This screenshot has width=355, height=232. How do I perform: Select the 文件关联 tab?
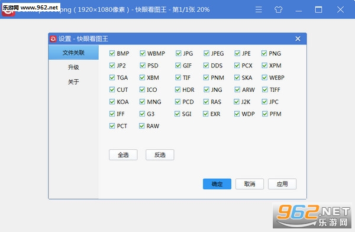point(73,53)
